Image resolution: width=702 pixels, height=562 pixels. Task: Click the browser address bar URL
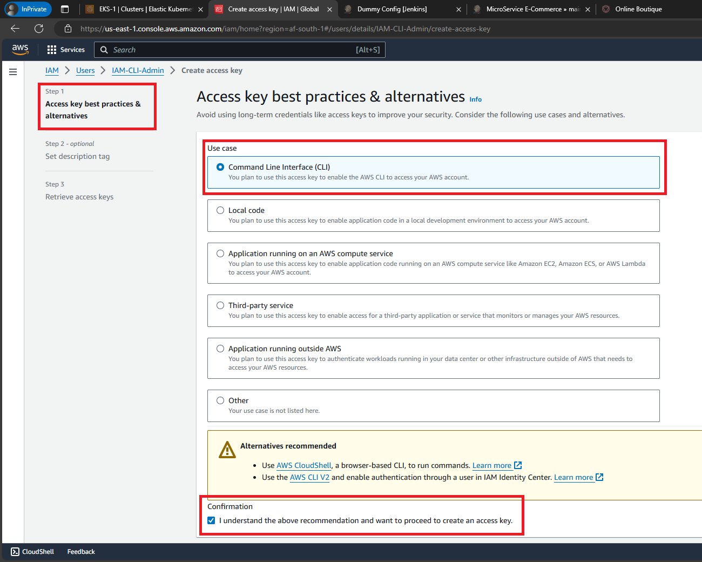click(285, 29)
